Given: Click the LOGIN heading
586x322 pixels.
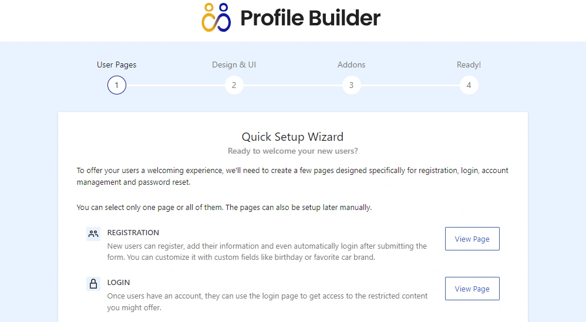Looking at the screenshot, I should click(119, 283).
